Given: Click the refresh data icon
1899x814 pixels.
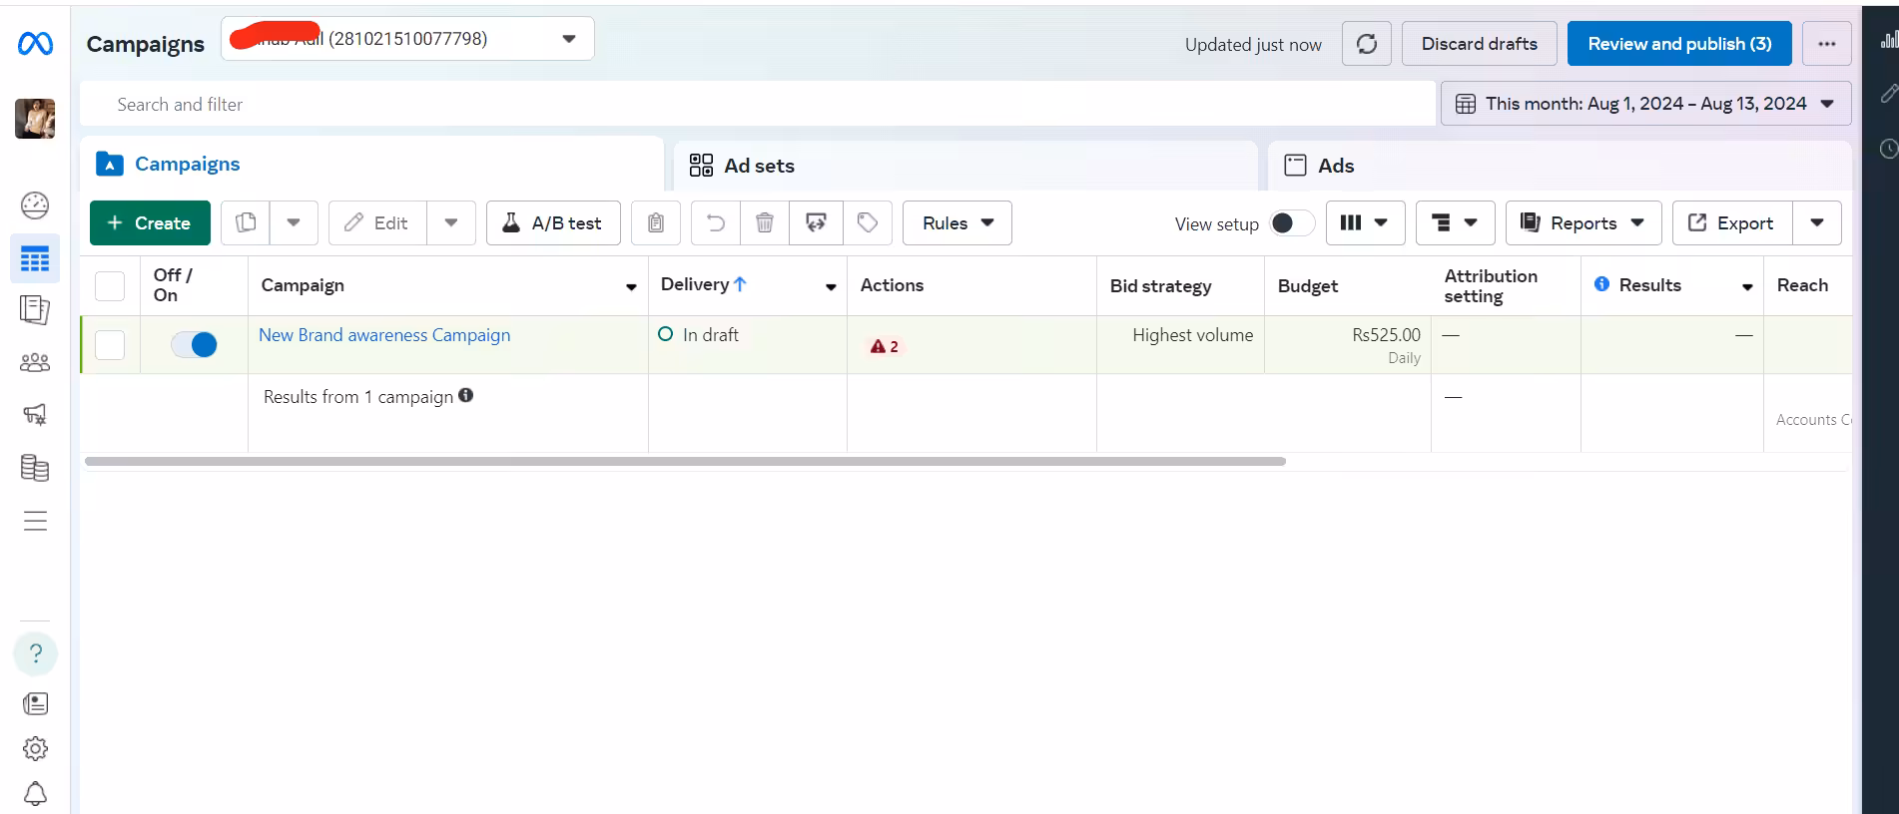Looking at the screenshot, I should [1367, 44].
